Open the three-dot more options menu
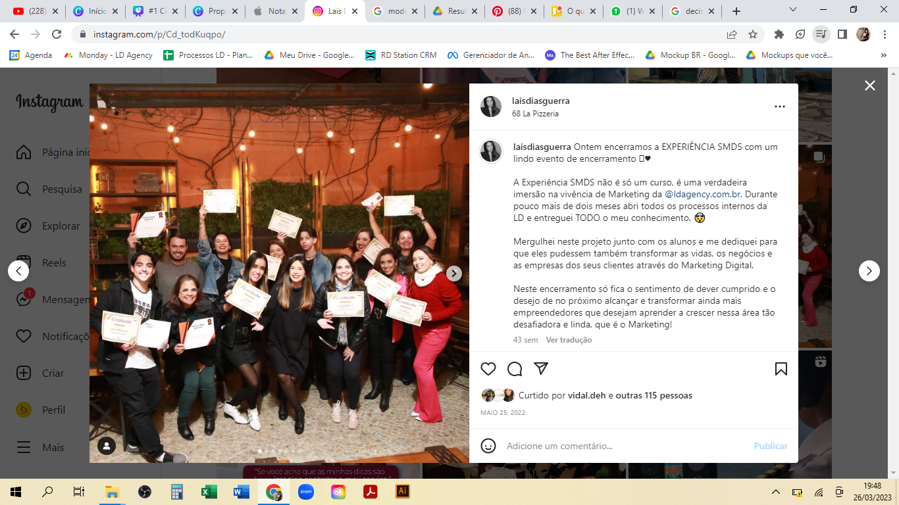 pyautogui.click(x=780, y=107)
